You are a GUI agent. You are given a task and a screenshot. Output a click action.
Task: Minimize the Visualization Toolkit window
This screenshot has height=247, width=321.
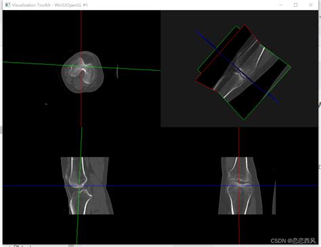click(281, 5)
